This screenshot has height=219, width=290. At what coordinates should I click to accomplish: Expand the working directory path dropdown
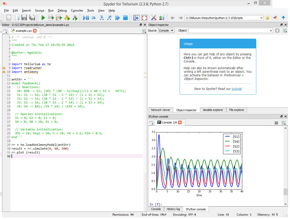(x=261, y=18)
